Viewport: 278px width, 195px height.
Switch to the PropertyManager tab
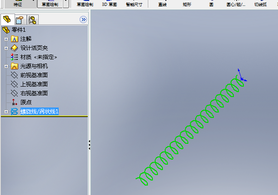click(20, 20)
